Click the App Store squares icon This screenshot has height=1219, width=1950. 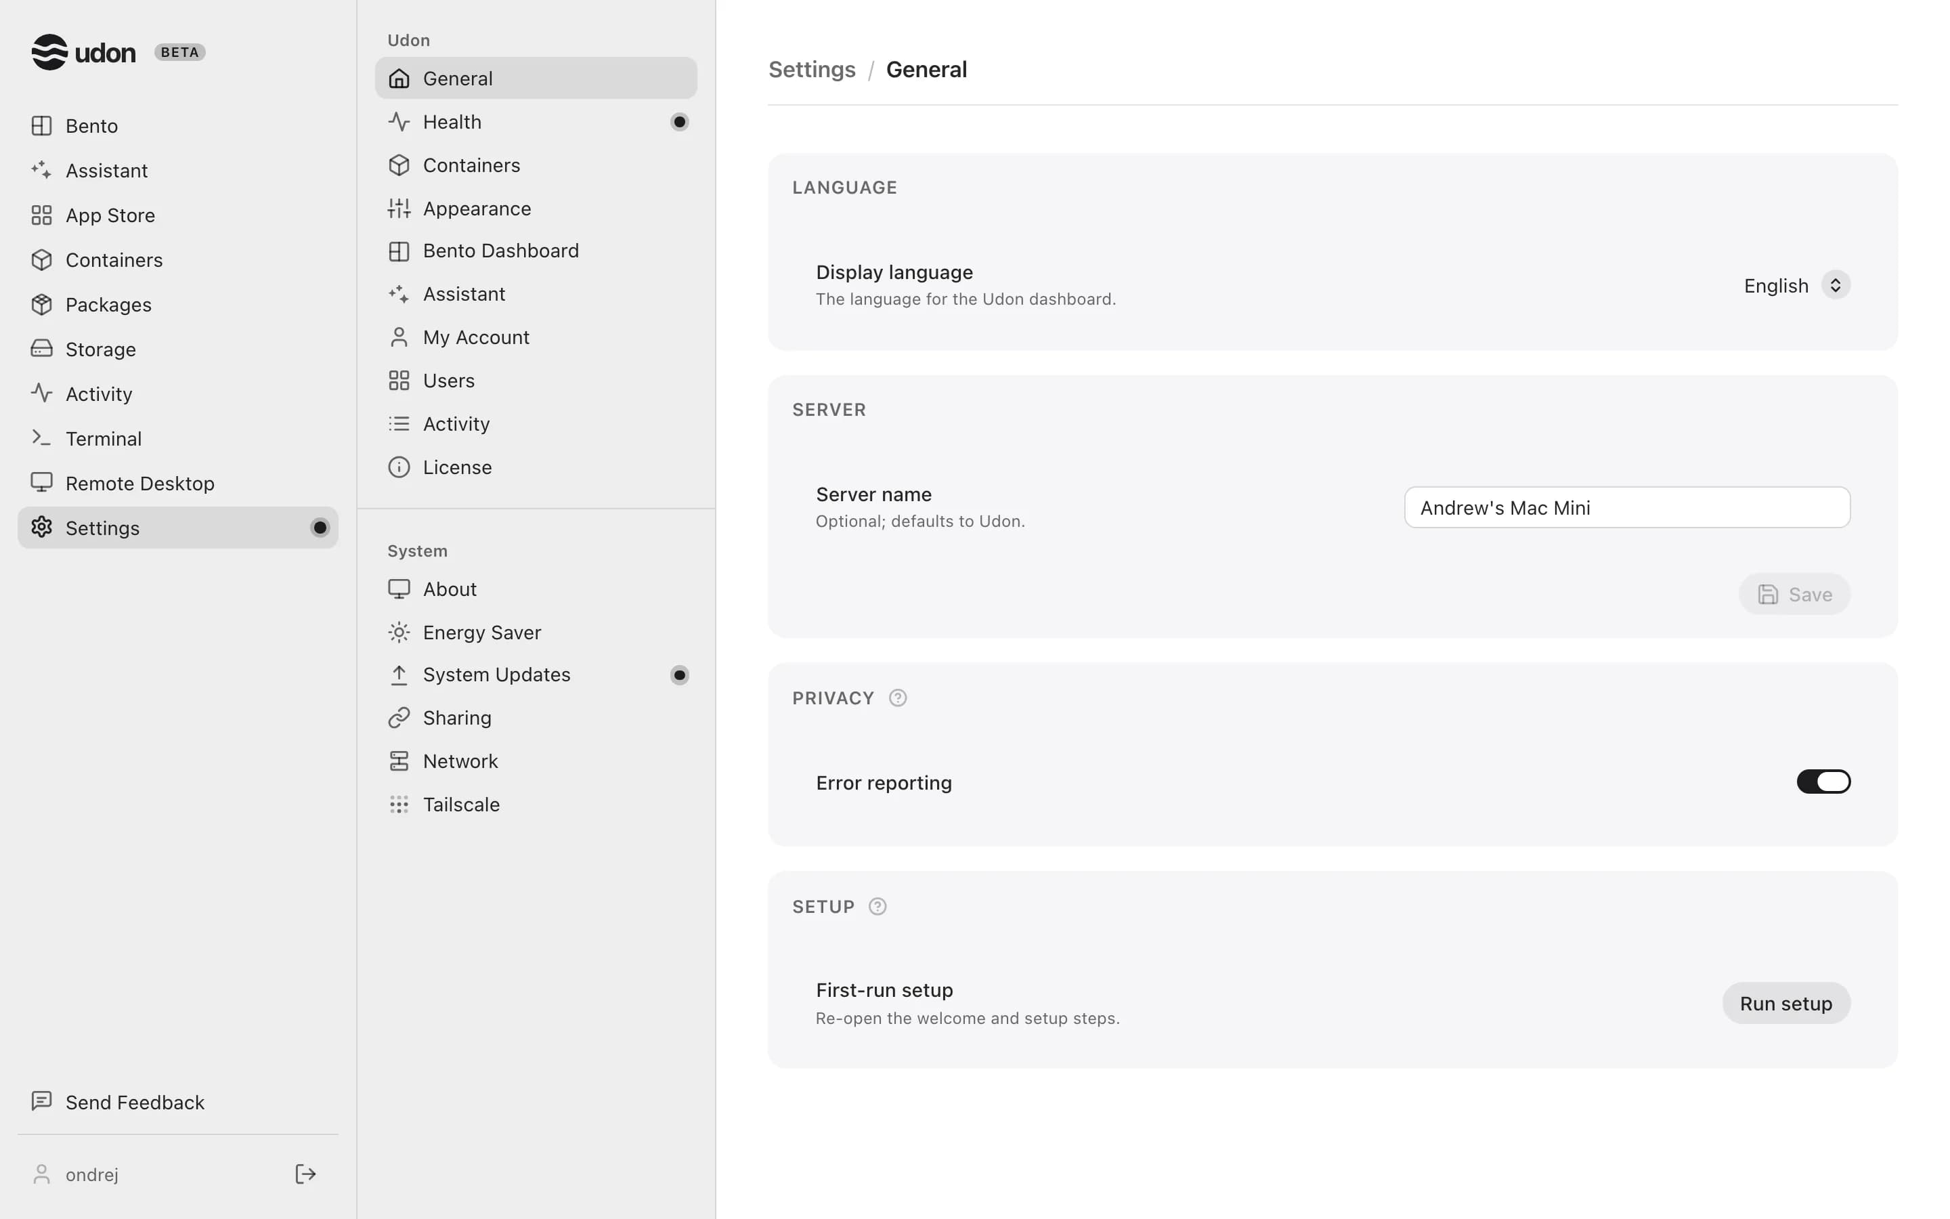tap(41, 215)
